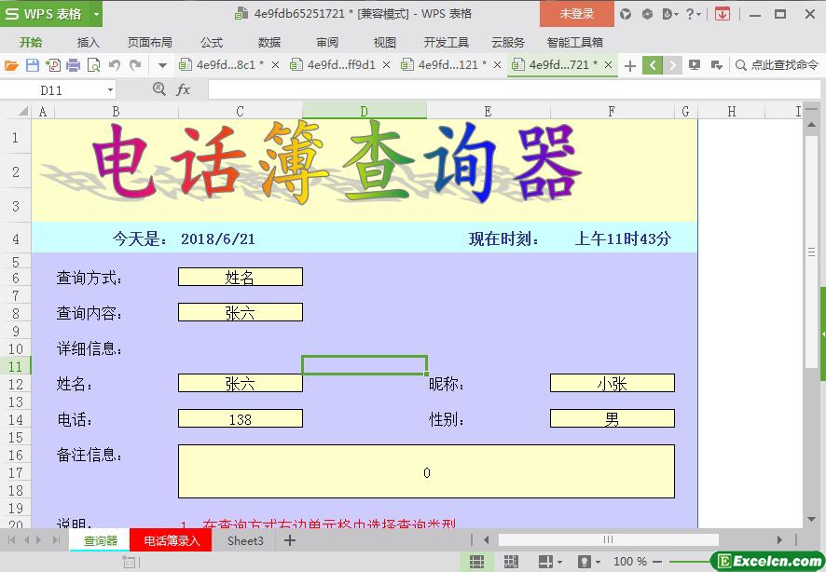Click the Open folder icon
Viewport: 826px width, 572px height.
pos(11,65)
